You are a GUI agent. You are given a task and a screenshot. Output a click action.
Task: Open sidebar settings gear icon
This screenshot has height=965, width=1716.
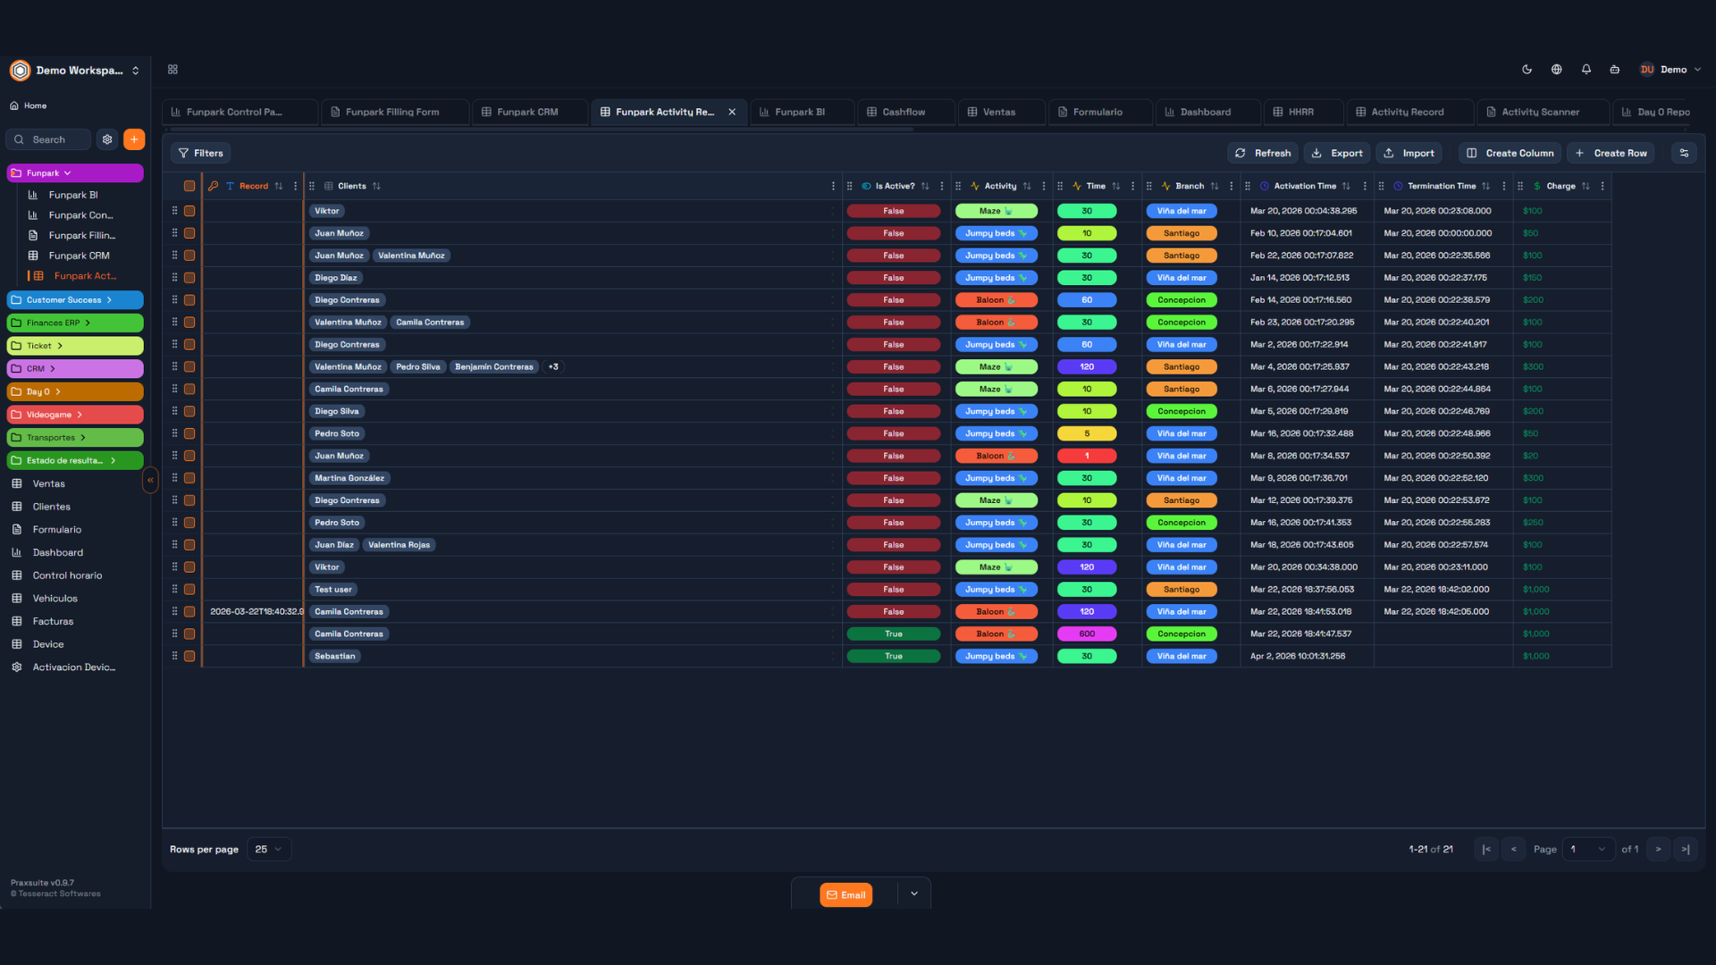pos(107,139)
